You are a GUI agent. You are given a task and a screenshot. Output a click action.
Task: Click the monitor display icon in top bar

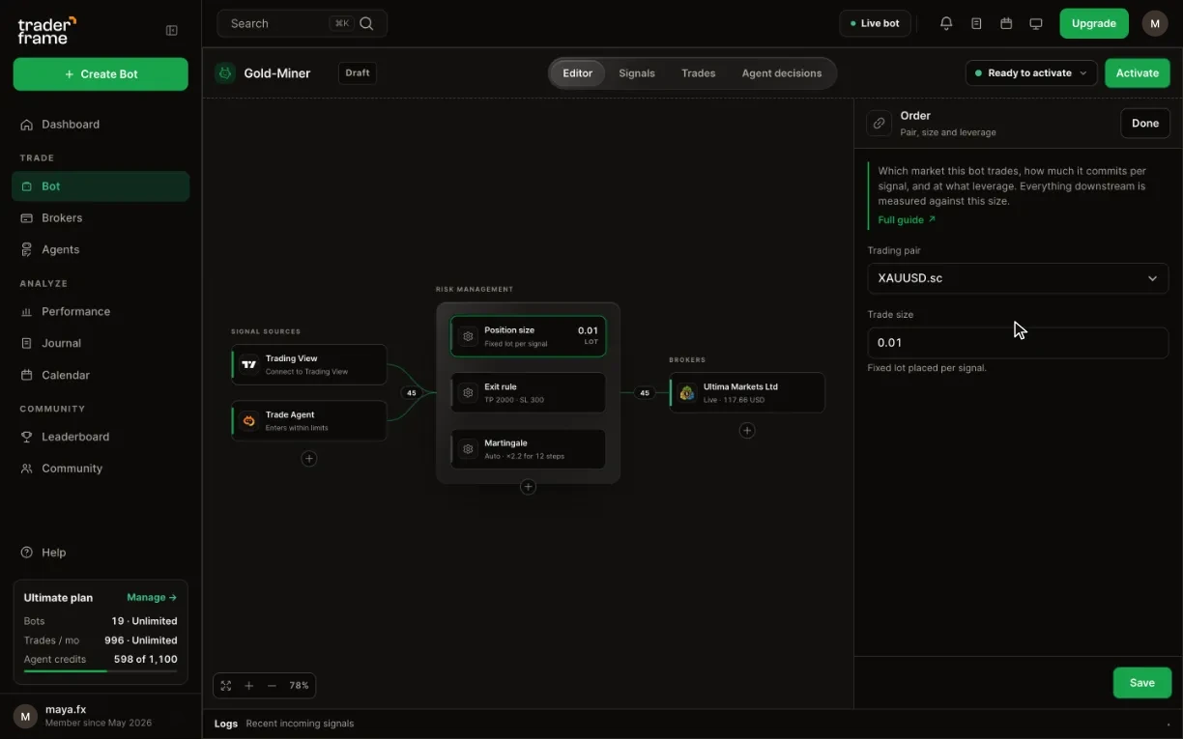coord(1036,23)
